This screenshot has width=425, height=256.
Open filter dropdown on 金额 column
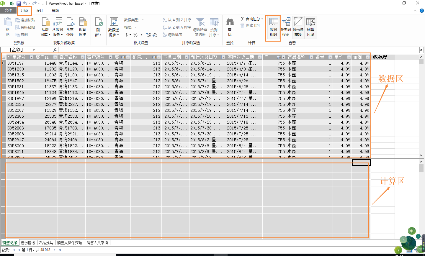point(368,57)
